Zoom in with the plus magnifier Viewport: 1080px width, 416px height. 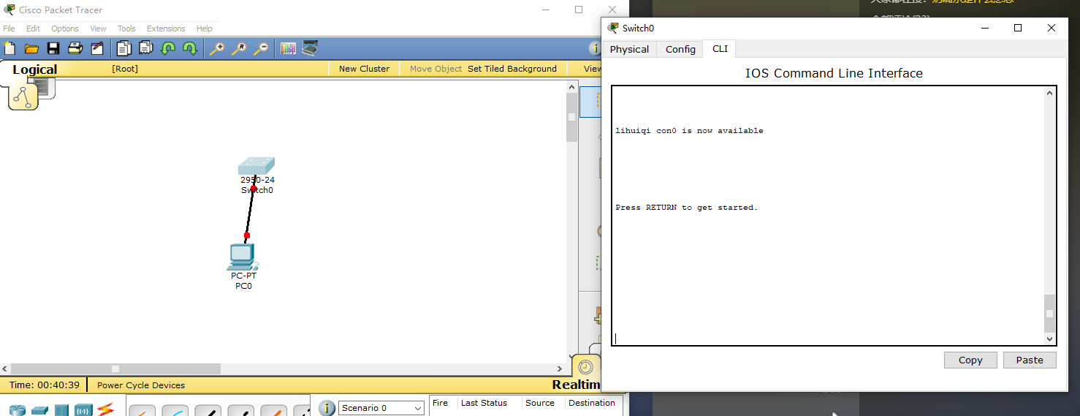pyautogui.click(x=217, y=49)
